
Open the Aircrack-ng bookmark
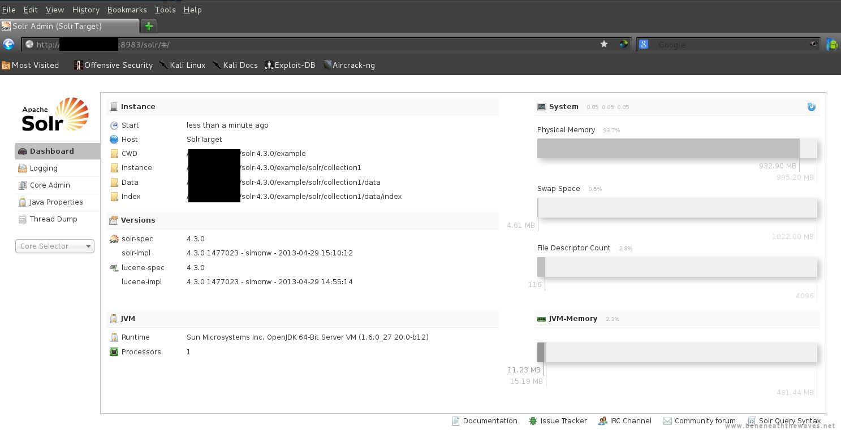349,65
